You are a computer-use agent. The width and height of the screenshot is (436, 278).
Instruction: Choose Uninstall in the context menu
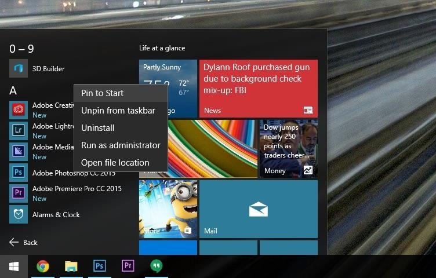pos(121,128)
